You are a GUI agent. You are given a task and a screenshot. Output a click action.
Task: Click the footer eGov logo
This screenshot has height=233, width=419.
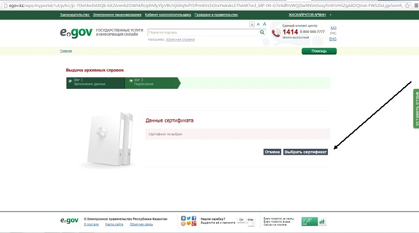coord(70,221)
